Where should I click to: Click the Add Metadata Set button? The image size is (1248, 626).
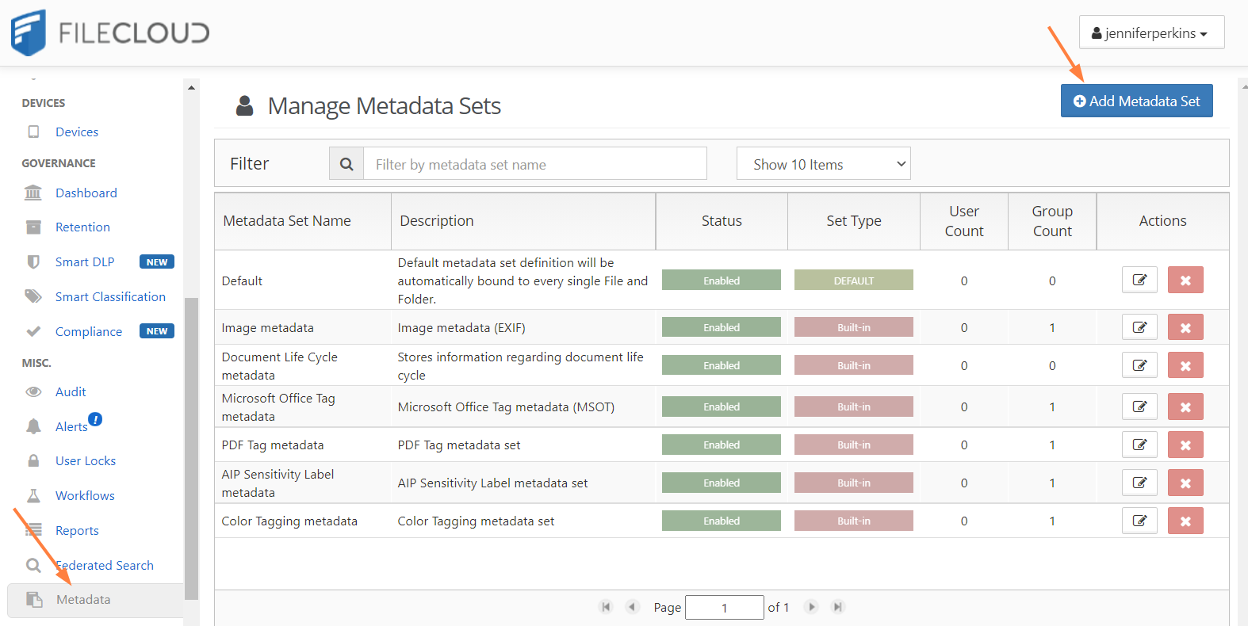click(1136, 101)
